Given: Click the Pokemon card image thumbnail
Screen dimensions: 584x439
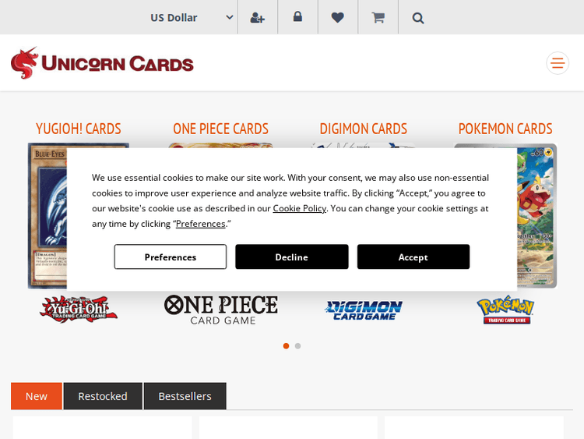Looking at the screenshot, I should point(537,215).
